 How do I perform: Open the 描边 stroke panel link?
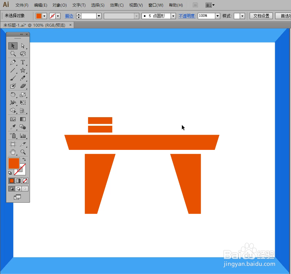pos(69,16)
